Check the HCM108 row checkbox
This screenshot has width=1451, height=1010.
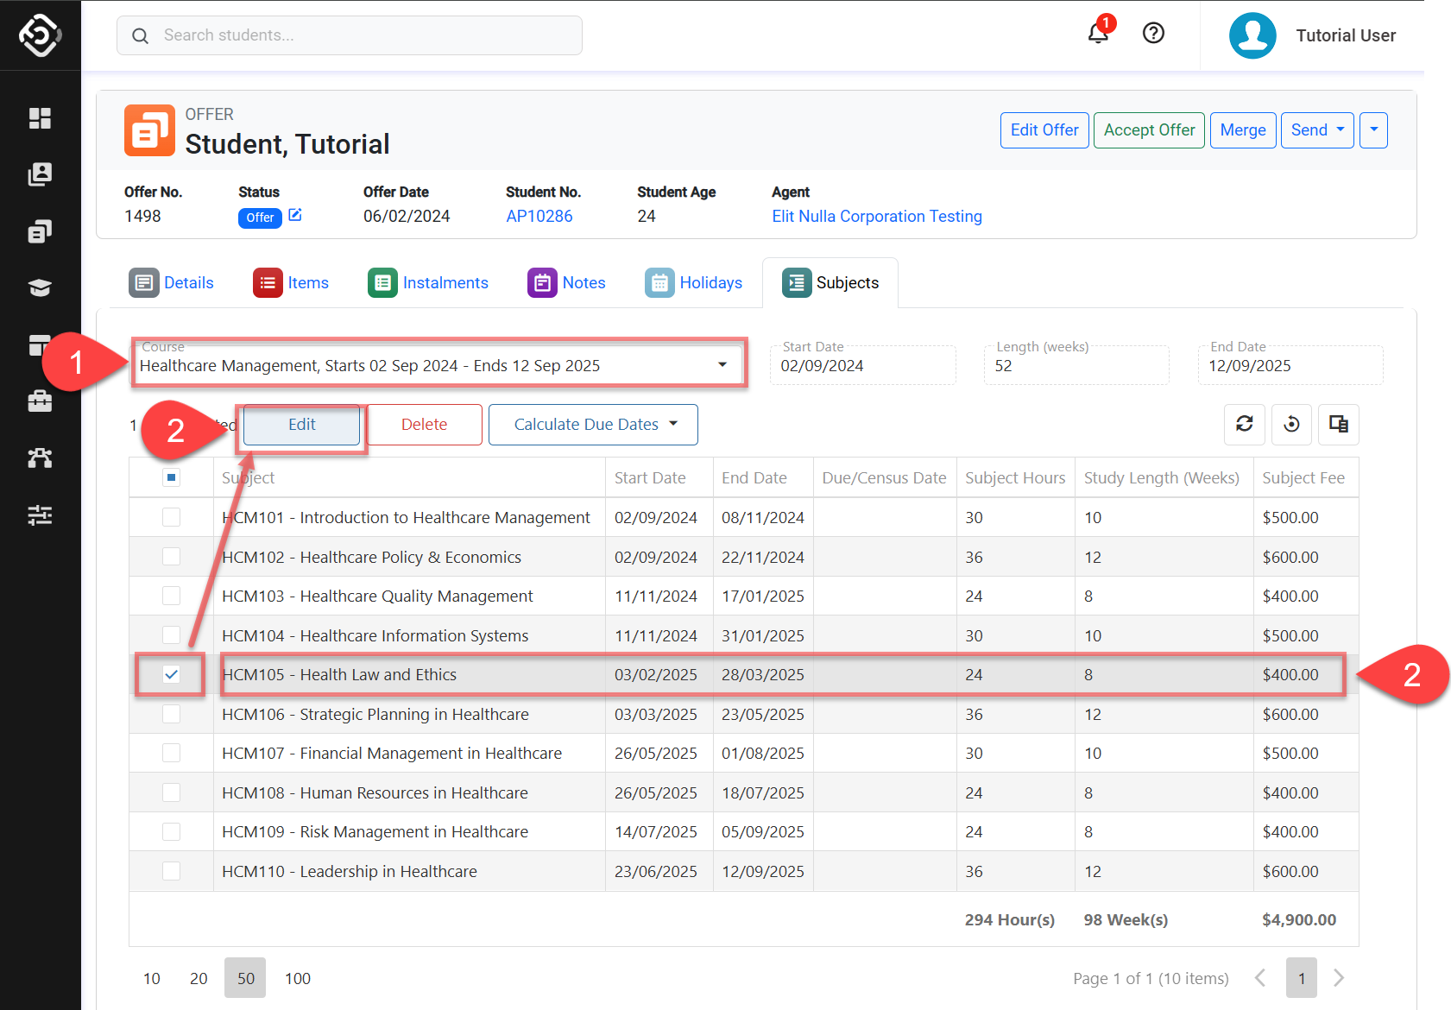click(x=172, y=792)
